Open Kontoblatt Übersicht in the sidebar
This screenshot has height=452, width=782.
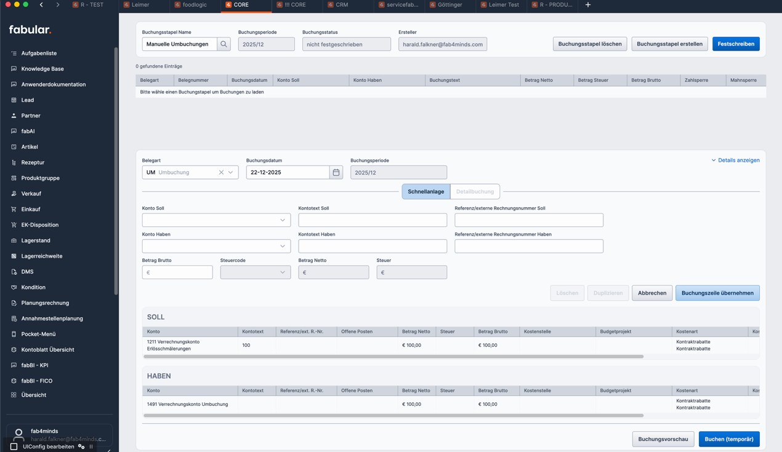click(47, 349)
